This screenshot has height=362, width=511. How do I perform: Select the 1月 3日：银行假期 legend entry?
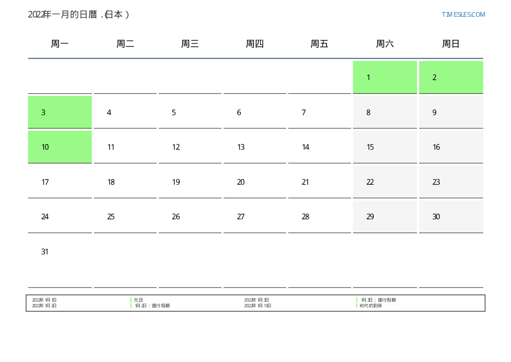378,300
